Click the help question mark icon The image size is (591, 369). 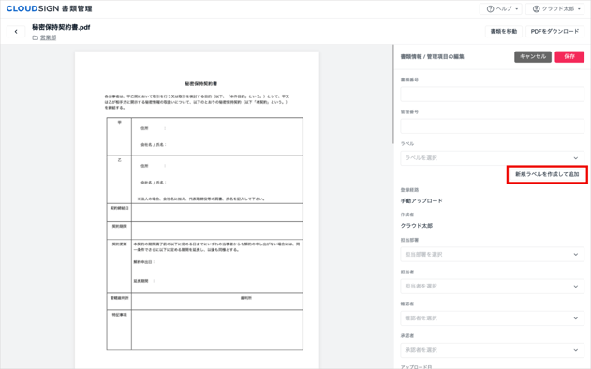(490, 9)
